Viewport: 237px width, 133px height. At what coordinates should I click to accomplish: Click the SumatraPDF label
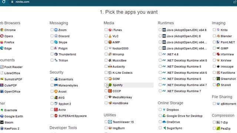pos(13,79)
